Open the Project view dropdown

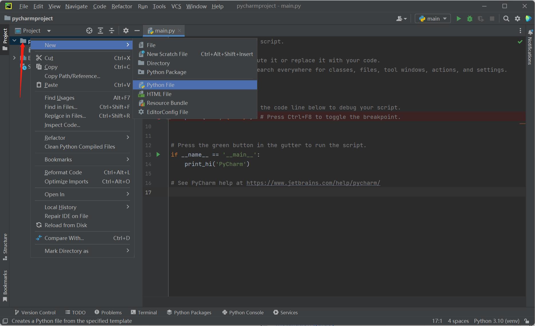point(49,31)
